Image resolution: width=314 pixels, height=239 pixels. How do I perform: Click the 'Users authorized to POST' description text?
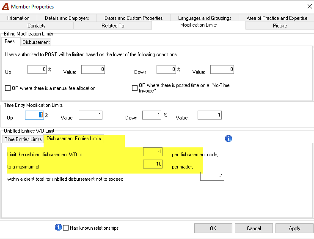coord(91,54)
